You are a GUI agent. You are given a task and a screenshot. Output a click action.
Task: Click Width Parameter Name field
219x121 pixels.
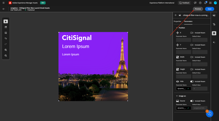coord(184,64)
